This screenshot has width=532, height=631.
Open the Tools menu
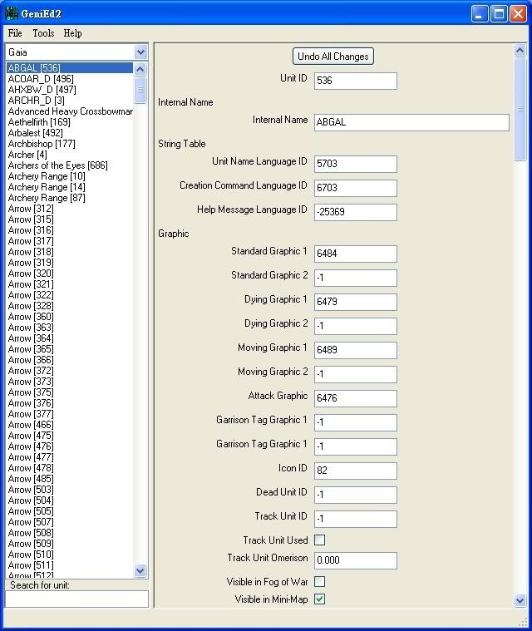[x=43, y=33]
